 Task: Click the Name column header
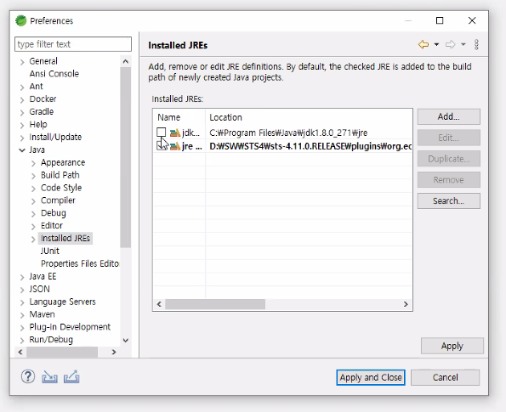click(179, 117)
